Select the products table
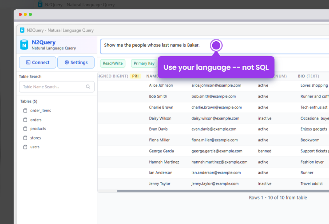Image resolution: width=329 pixels, height=224 pixels. click(38, 129)
